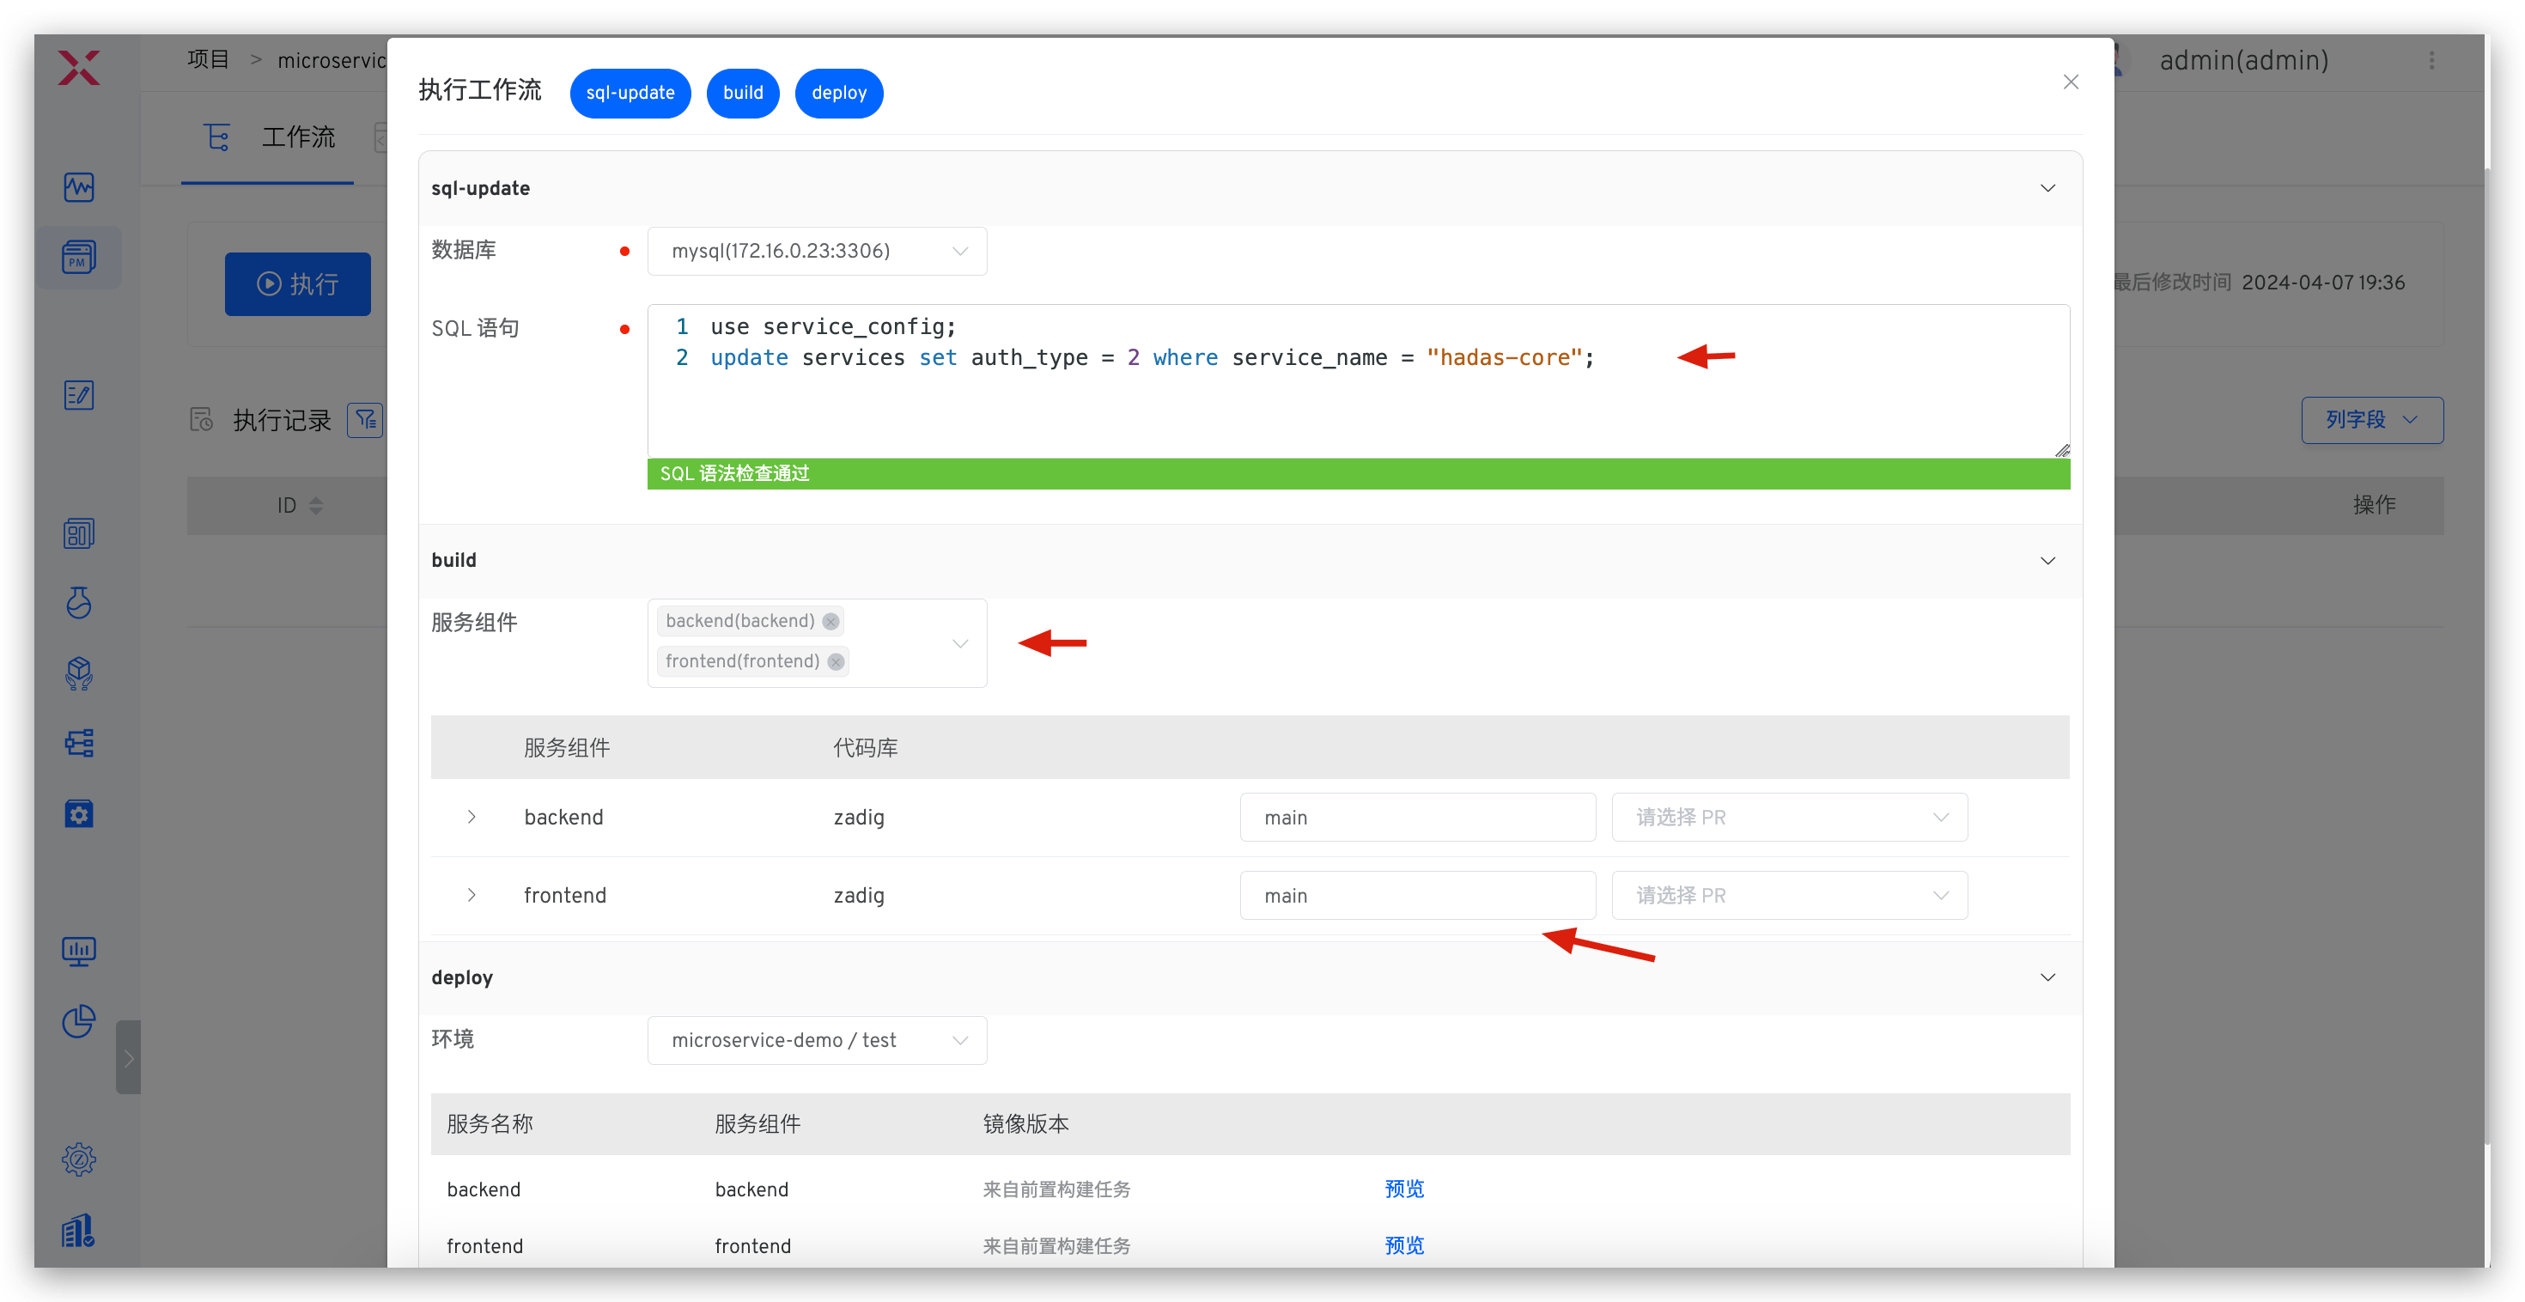
Task: Click the Zadig X logo icon
Action: pos(78,69)
